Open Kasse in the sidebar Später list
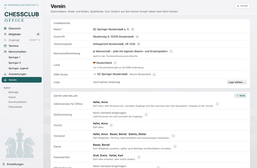257x168 pixels. (12, 97)
